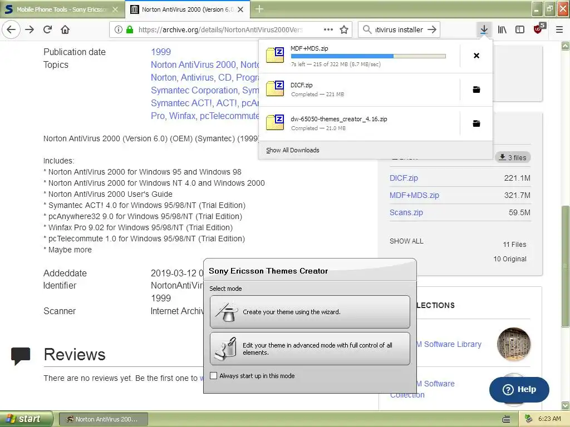
Task: Go back with the browser back arrow
Action: click(11, 29)
